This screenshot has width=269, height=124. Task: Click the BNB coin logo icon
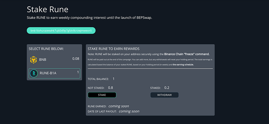33,60
